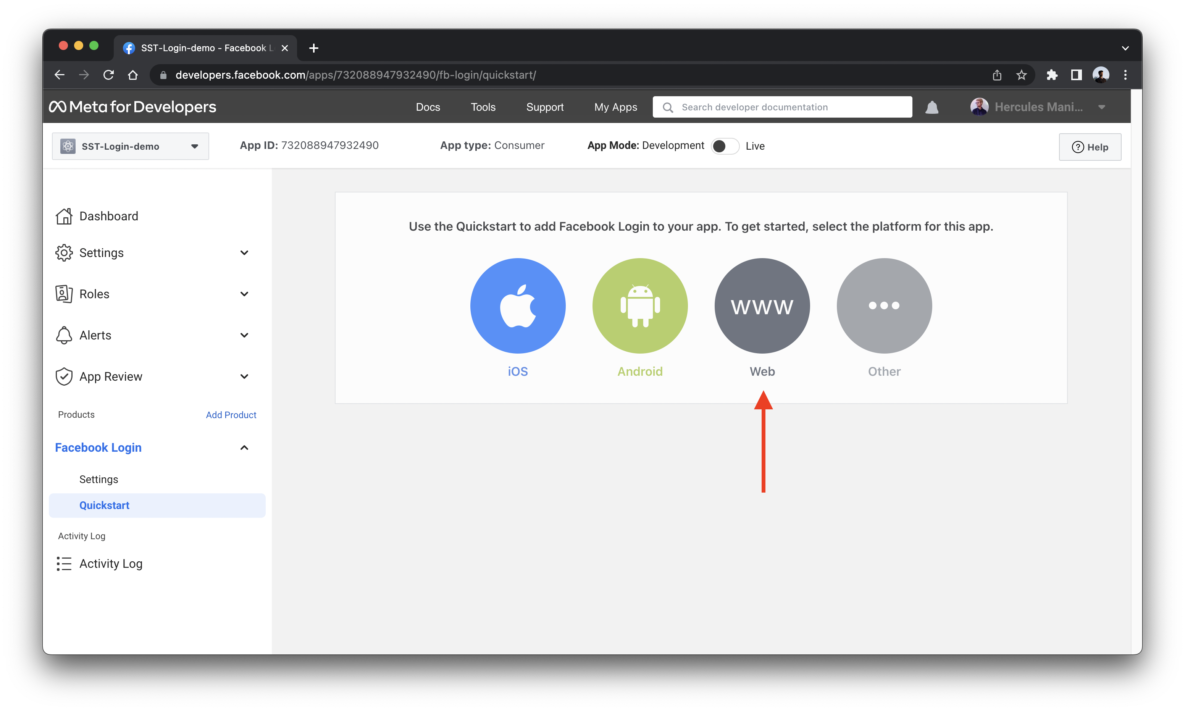Open the Tools menu
Viewport: 1185px width, 711px height.
click(x=483, y=107)
